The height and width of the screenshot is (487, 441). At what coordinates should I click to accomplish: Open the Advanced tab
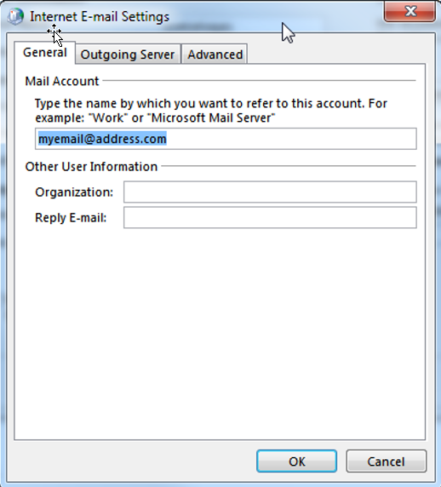[215, 54]
